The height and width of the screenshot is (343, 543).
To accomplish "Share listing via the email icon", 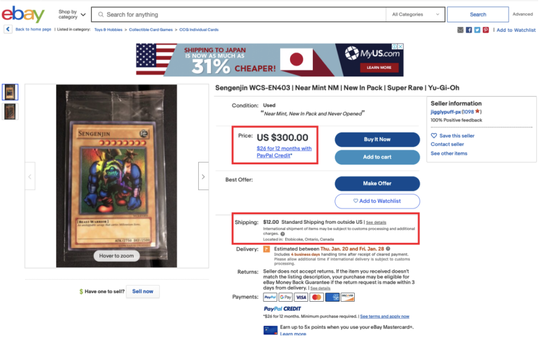I will click(460, 30).
